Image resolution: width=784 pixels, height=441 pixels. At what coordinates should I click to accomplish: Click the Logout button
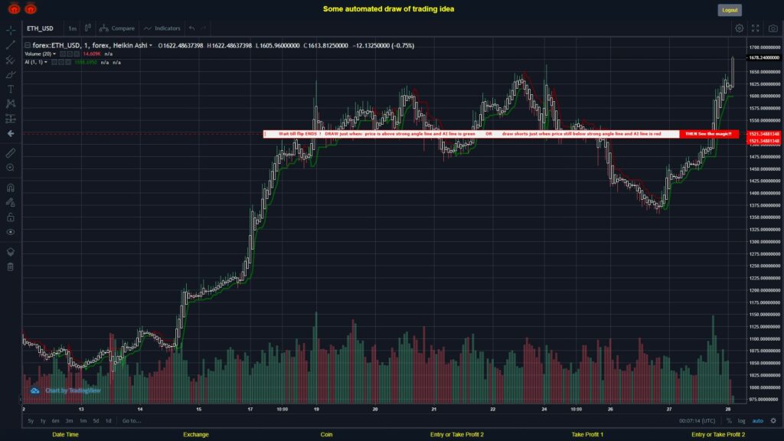730,10
